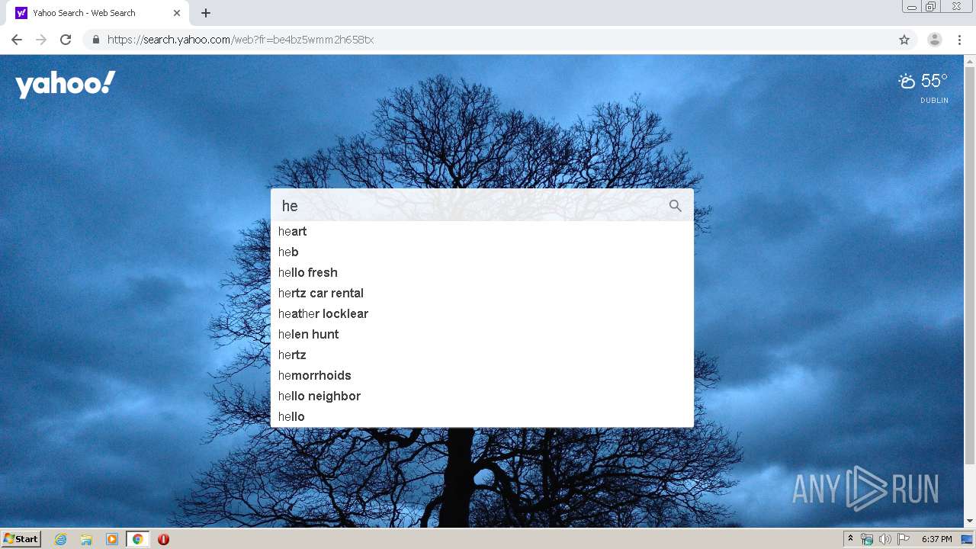This screenshot has height=549, width=976.
Task: Open a new tab with the plus button
Action: click(206, 13)
